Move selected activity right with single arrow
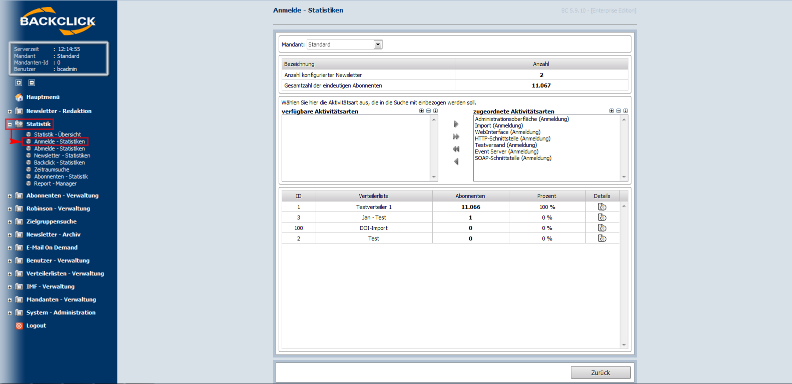 point(456,124)
